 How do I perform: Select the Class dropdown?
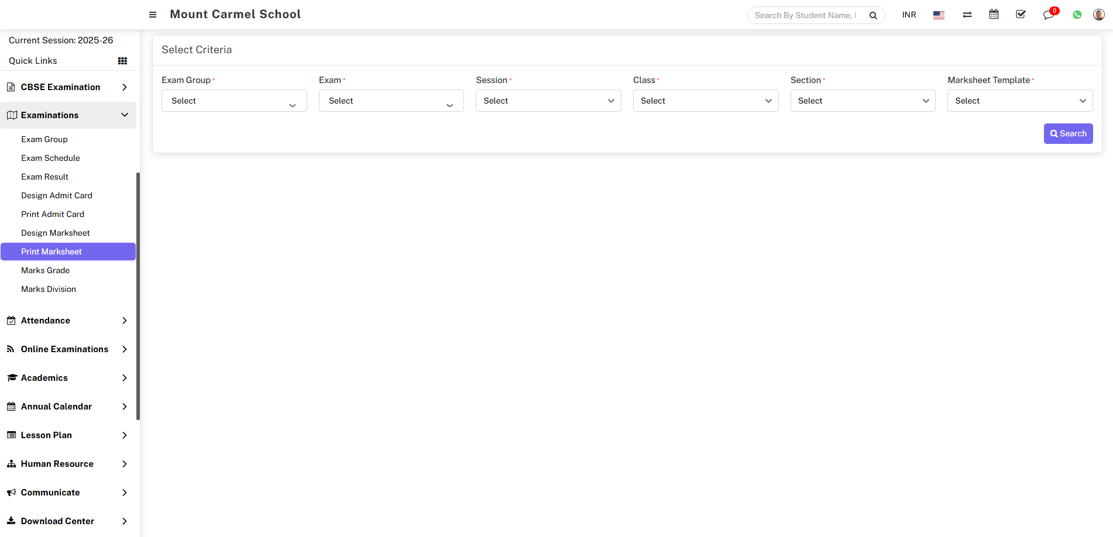tap(705, 101)
